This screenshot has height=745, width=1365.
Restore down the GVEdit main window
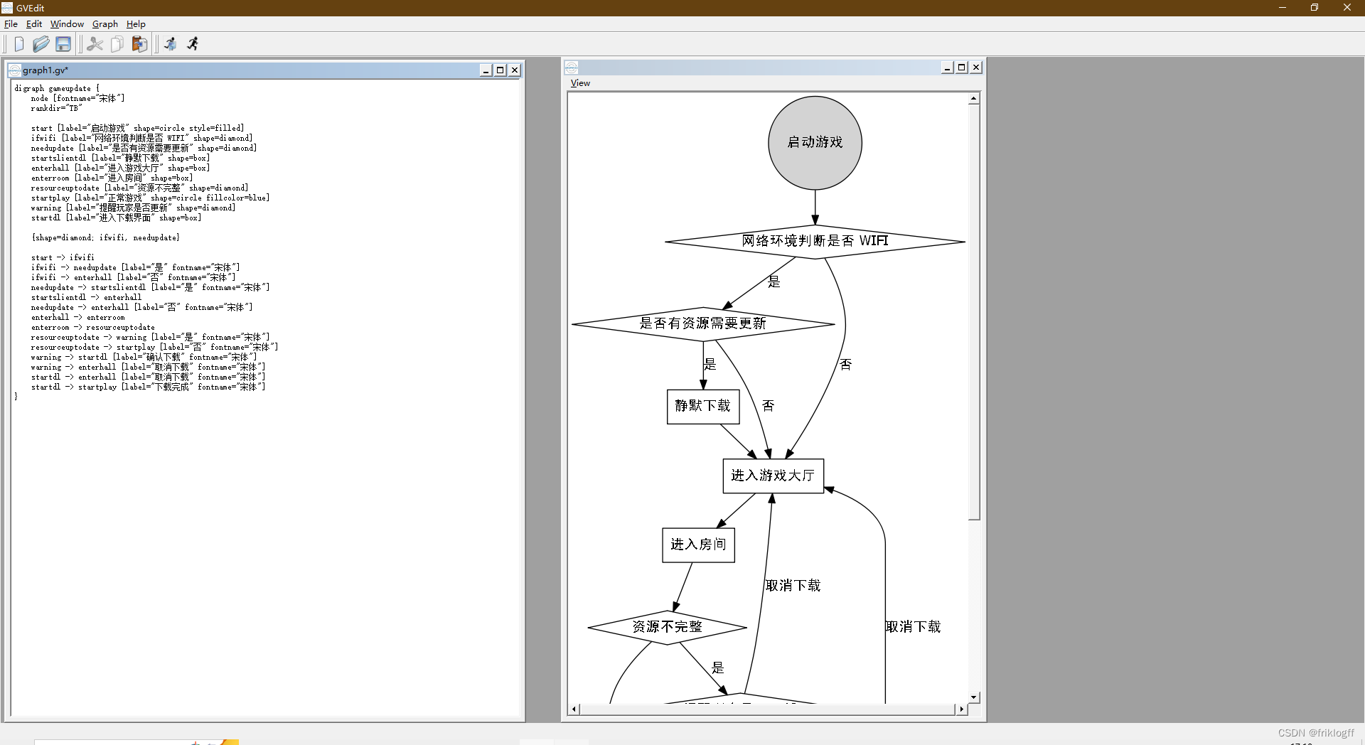(1315, 8)
